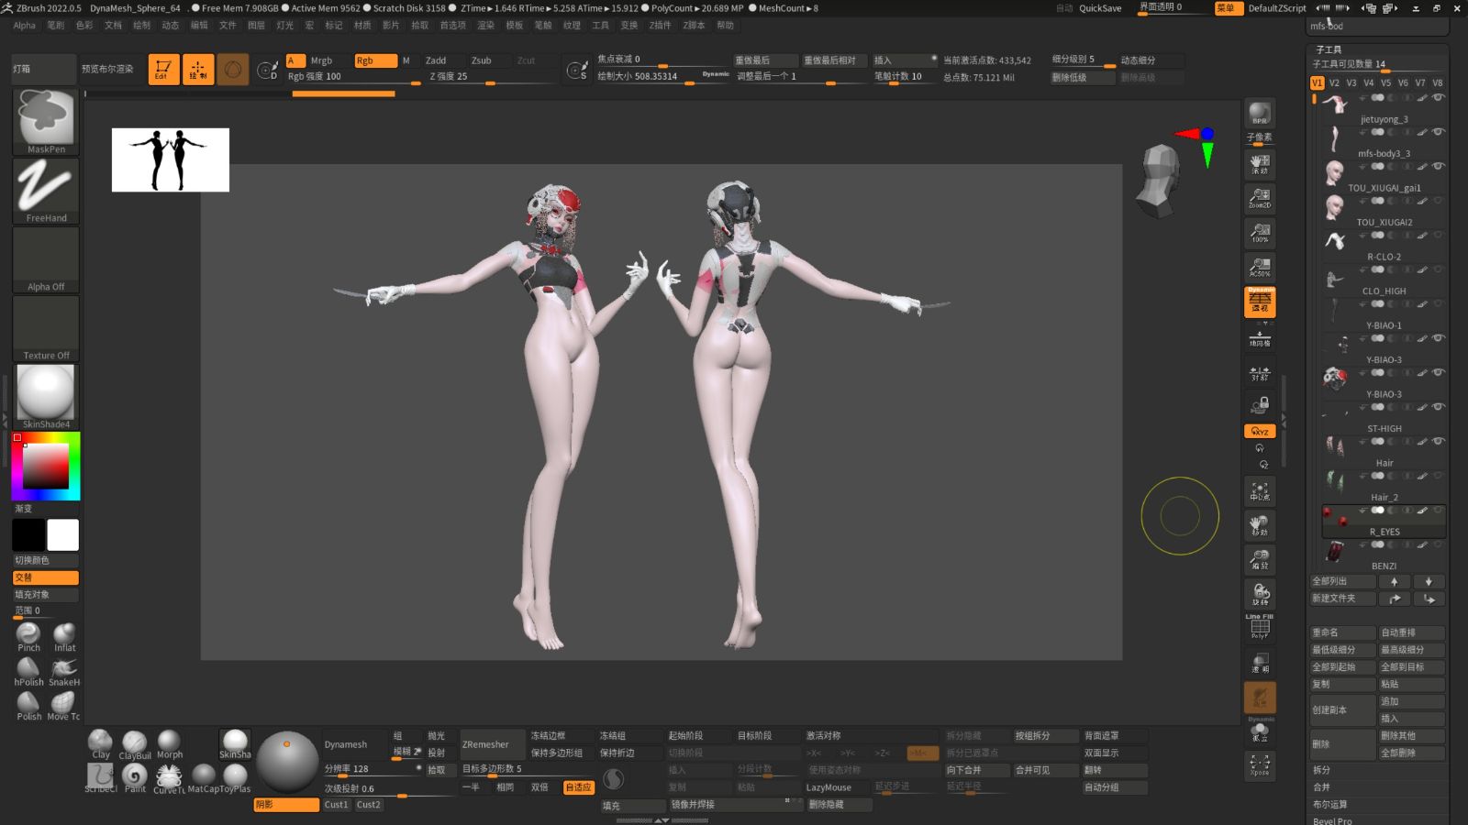Open the Texture Off slot
This screenshot has height=825, width=1468.
[46, 329]
